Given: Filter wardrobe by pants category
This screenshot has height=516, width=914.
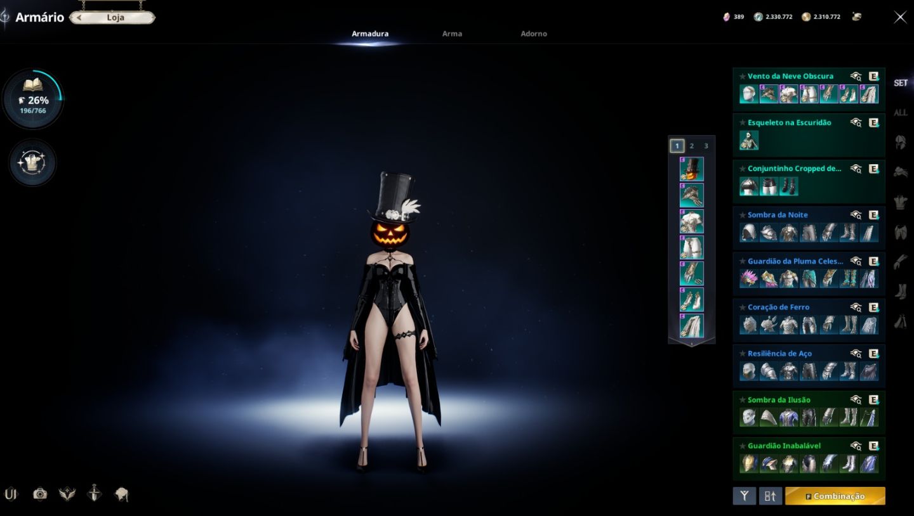Looking at the screenshot, I should click(900, 232).
